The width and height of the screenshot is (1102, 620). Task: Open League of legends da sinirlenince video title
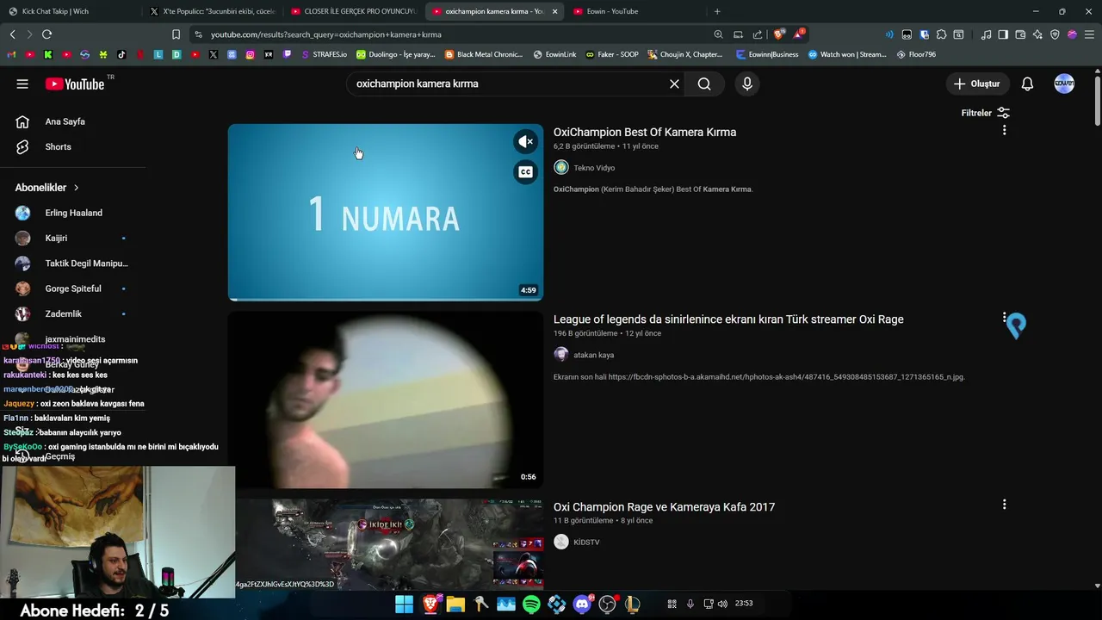pos(728,319)
